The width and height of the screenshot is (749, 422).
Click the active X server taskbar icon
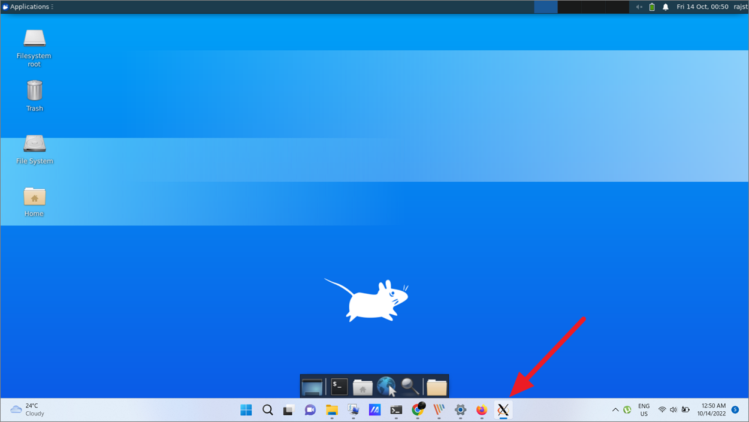503,410
